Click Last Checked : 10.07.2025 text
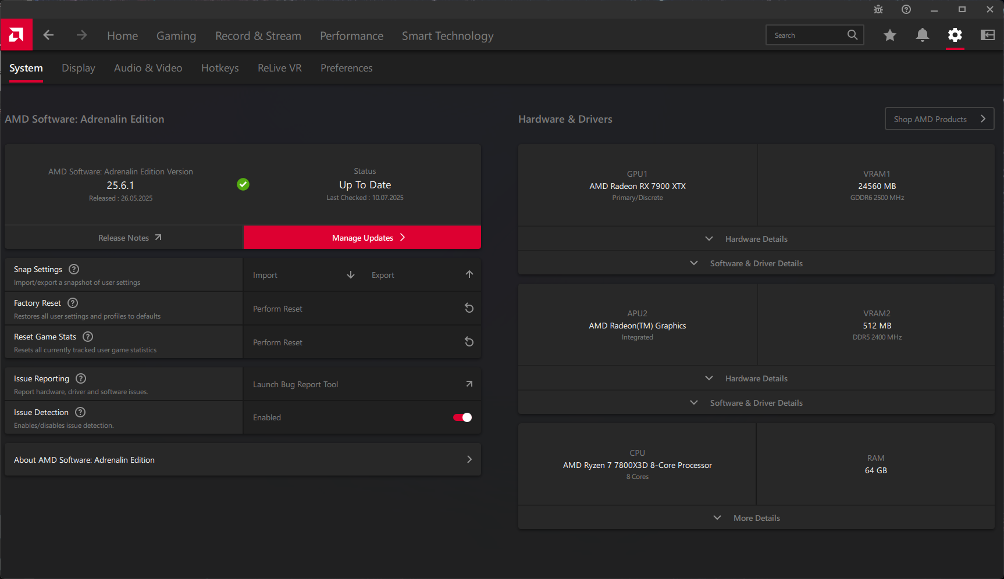This screenshot has width=1004, height=579. 365,198
